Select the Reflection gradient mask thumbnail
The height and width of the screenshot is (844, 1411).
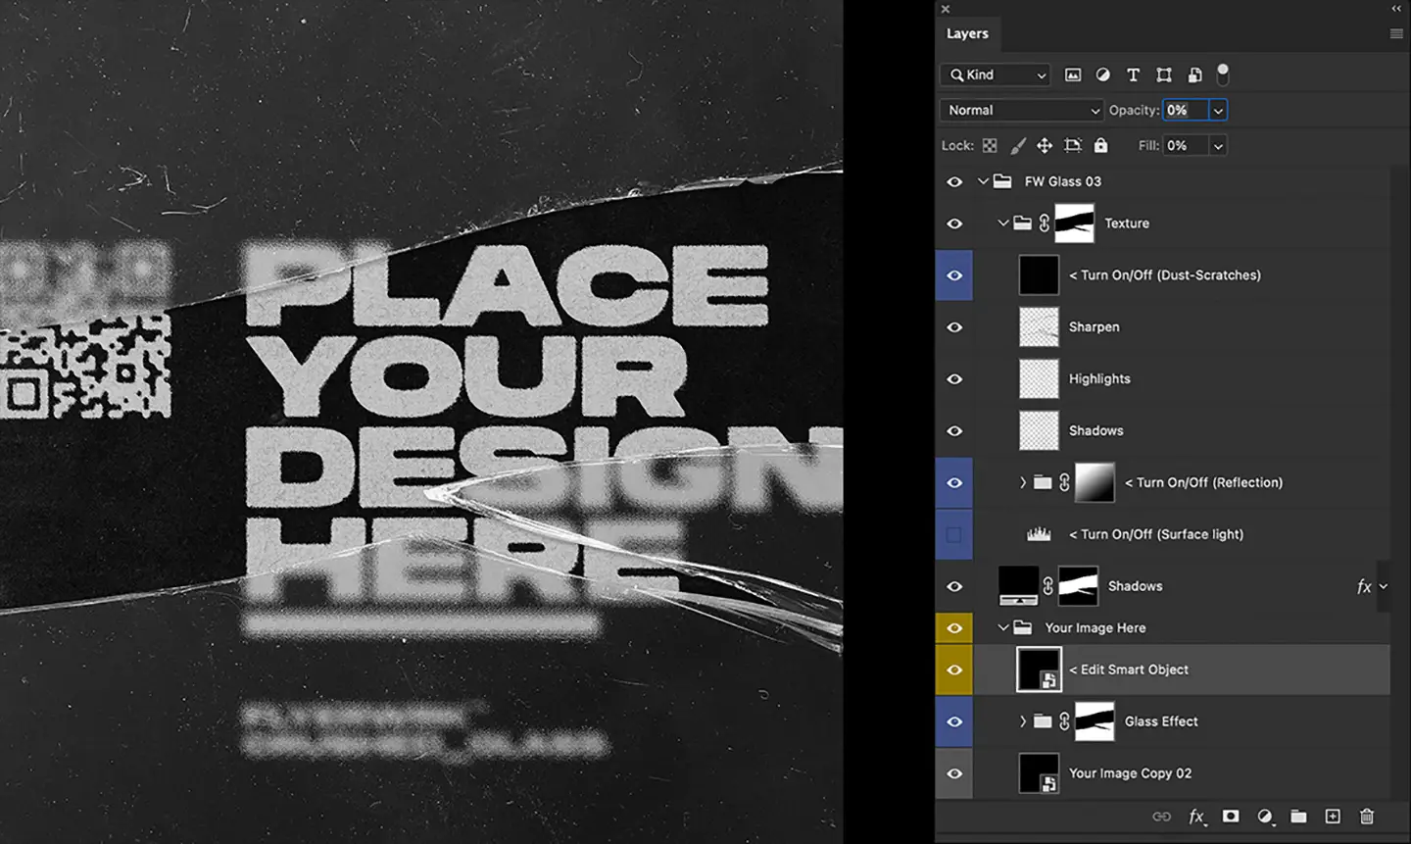pyautogui.click(x=1095, y=482)
